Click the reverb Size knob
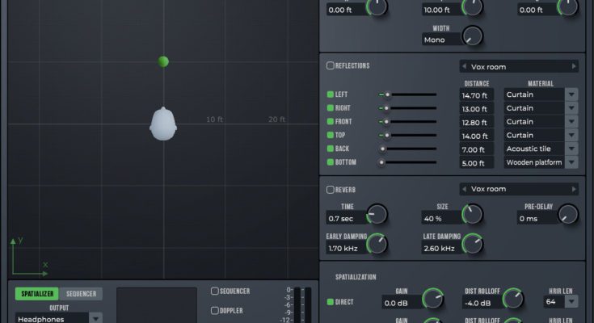The width and height of the screenshot is (594, 323). [x=472, y=215]
